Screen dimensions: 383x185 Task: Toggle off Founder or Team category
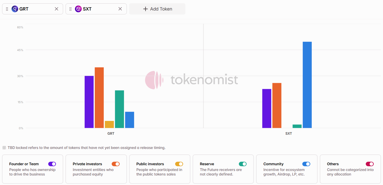52,164
